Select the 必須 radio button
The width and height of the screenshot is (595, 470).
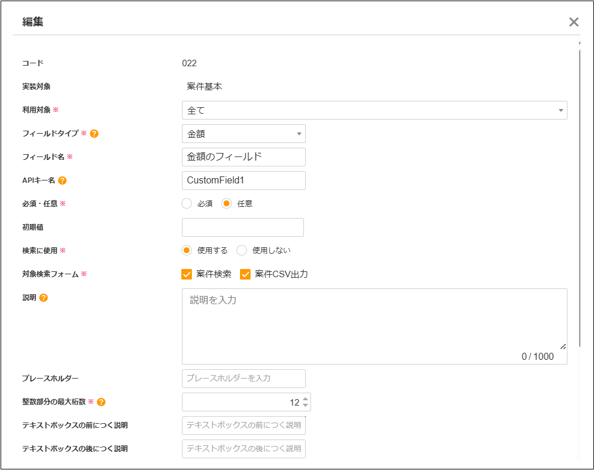point(187,204)
